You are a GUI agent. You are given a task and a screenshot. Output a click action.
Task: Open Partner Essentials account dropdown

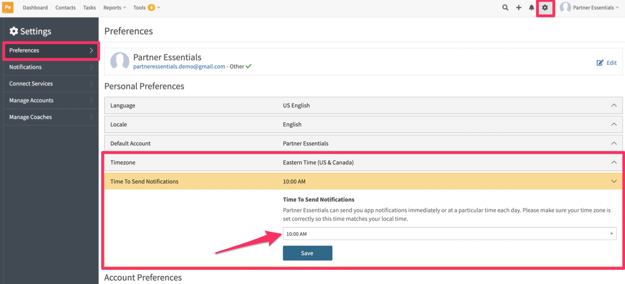click(589, 8)
